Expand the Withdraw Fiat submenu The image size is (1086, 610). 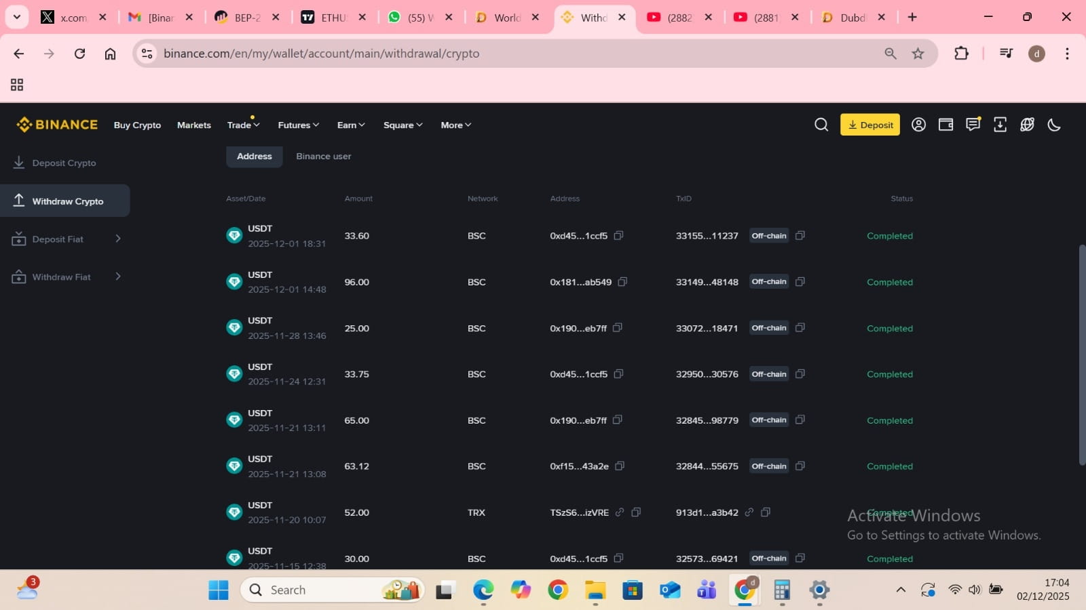(x=118, y=277)
